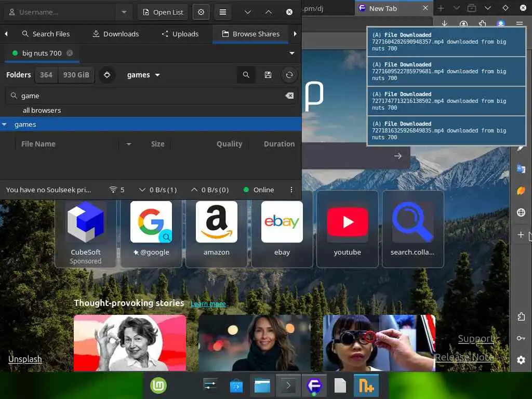The width and height of the screenshot is (532, 399).
Task: Refresh the shares list
Action: [x=289, y=75]
